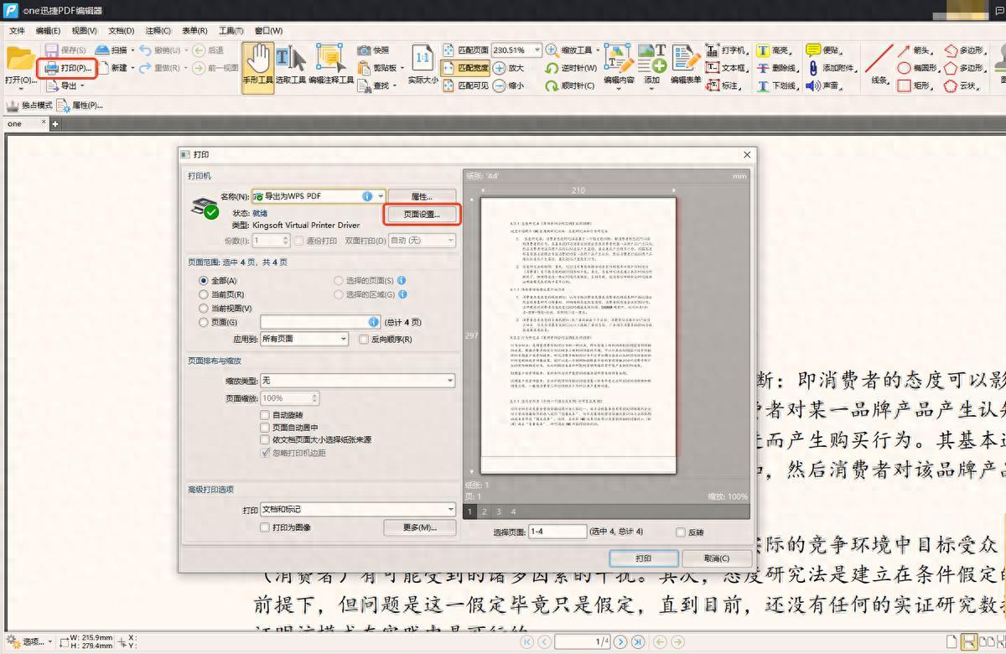Switch to preview page 2 tab
The image size is (1006, 654).
tap(485, 511)
